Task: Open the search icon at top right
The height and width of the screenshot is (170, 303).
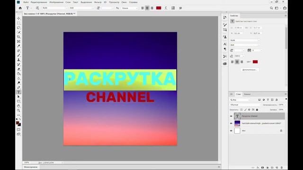Action: pyautogui.click(x=271, y=8)
